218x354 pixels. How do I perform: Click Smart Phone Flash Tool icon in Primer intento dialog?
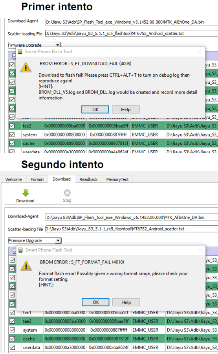click(20, 52)
